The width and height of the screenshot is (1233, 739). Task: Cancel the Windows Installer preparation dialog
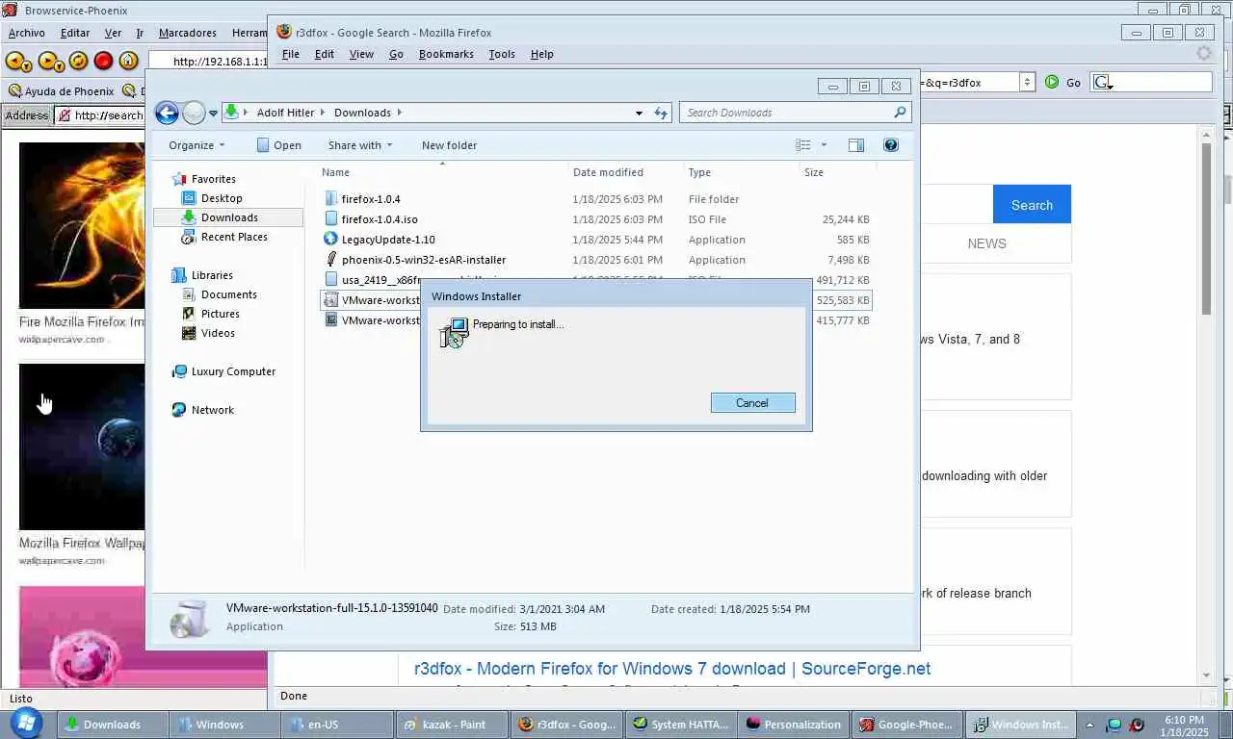click(752, 403)
